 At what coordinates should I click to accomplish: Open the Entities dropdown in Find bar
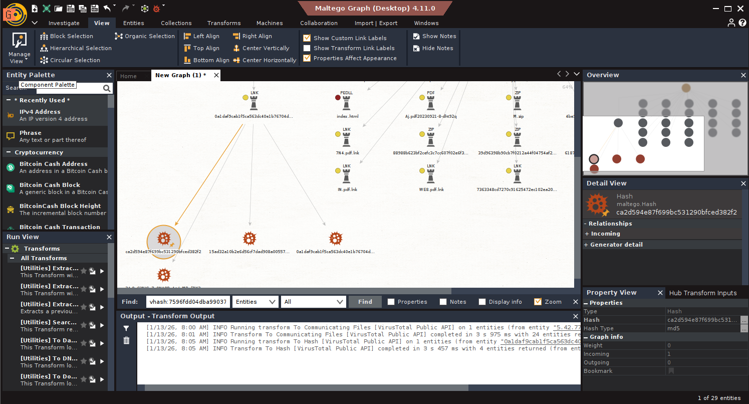[255, 302]
